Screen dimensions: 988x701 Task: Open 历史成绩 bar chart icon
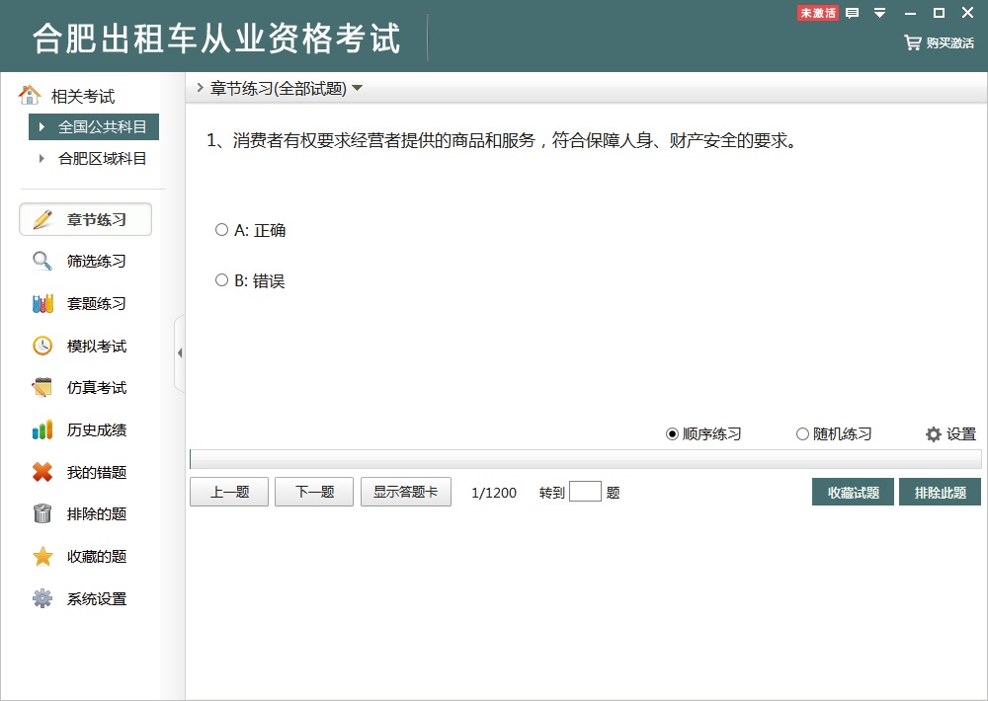42,430
